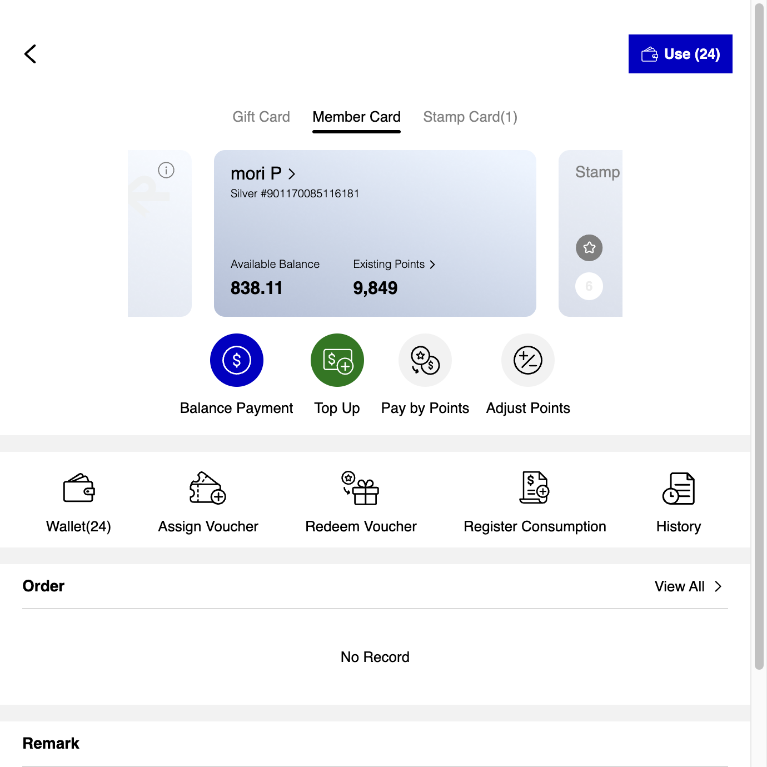Viewport: 767px width, 767px height.
Task: Click the Adjust Points label
Action: [x=528, y=408]
